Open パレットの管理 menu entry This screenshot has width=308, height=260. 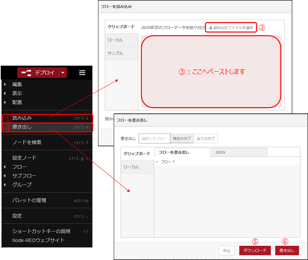(x=29, y=200)
